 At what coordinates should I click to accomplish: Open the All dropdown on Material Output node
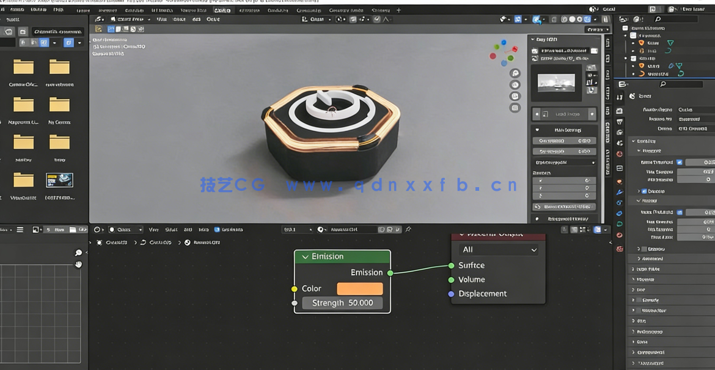click(498, 250)
